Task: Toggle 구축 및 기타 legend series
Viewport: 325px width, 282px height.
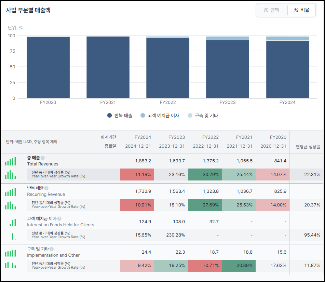Action: 203,116
